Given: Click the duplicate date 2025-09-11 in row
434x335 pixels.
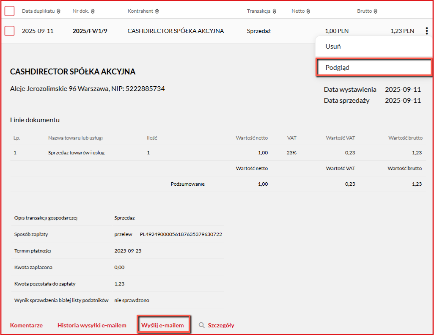Looking at the screenshot, I should click(x=38, y=31).
